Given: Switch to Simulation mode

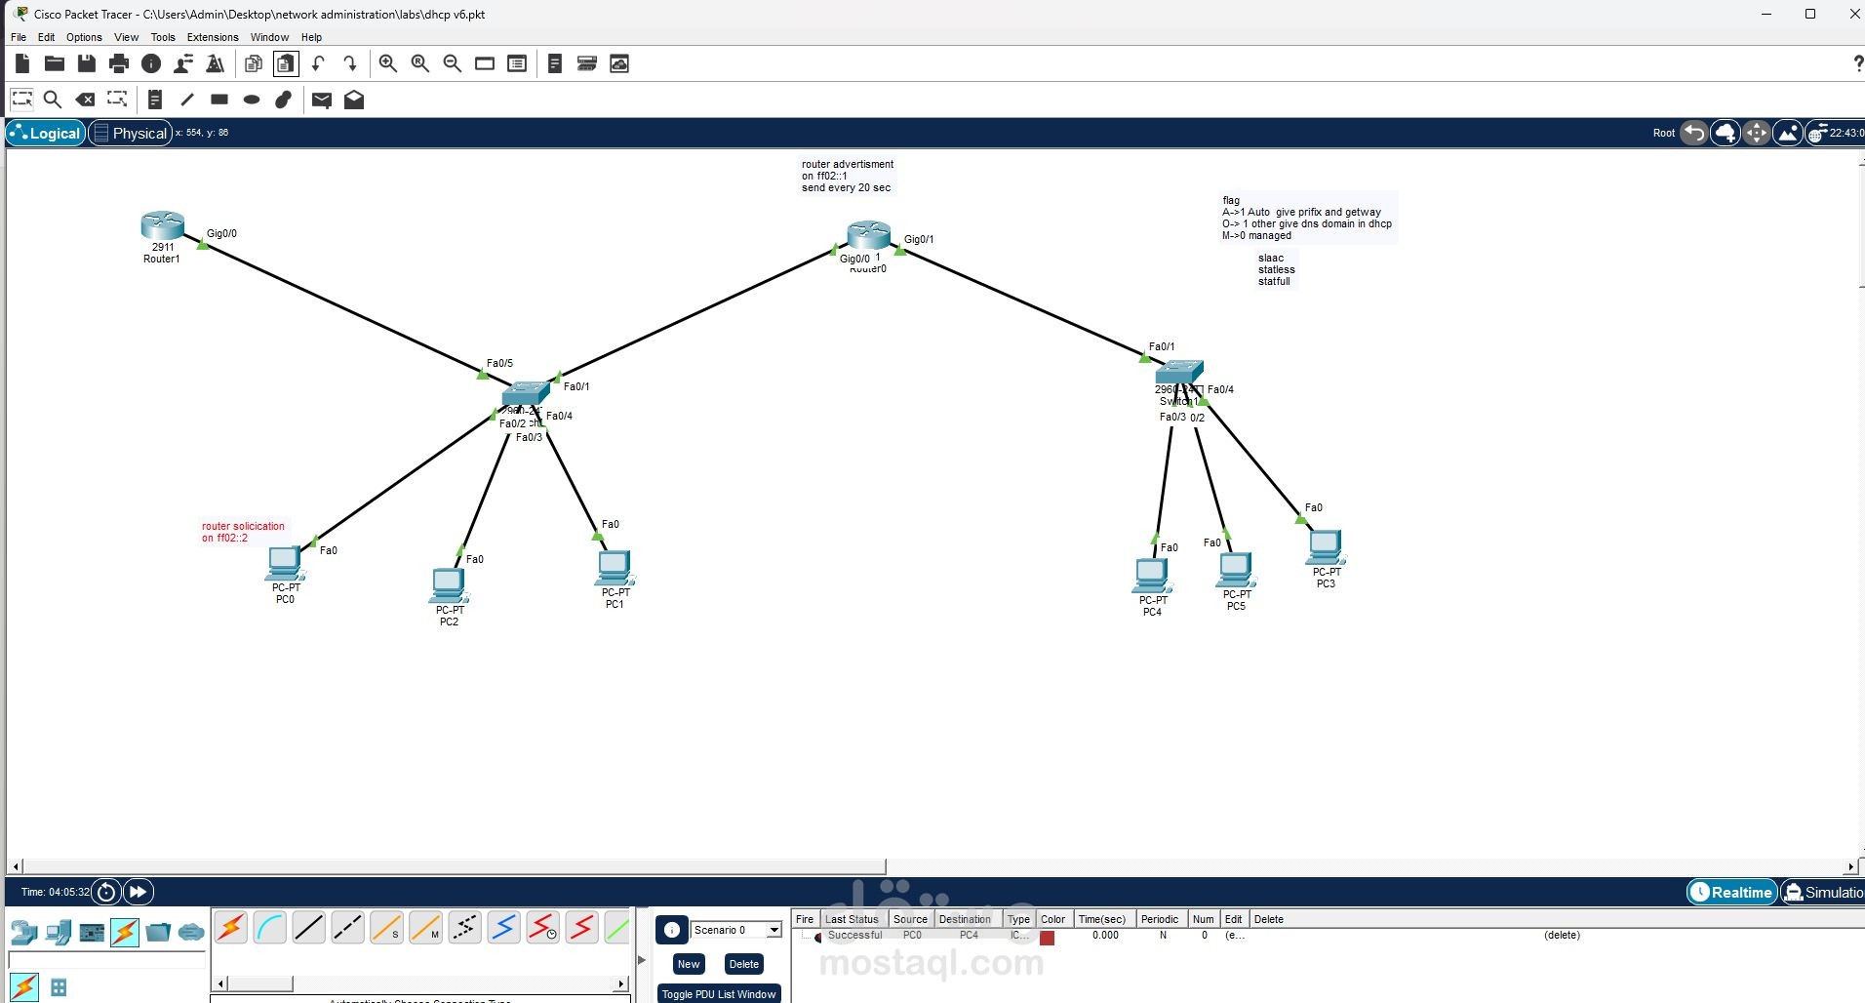Looking at the screenshot, I should (x=1823, y=892).
